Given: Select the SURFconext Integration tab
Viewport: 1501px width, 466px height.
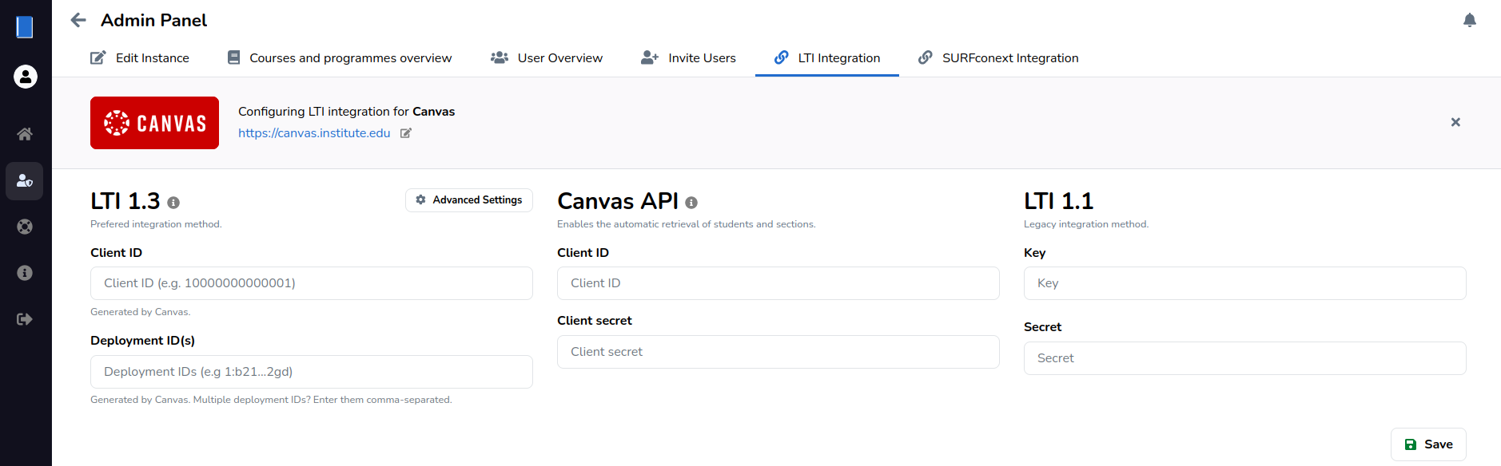Looking at the screenshot, I should pos(998,58).
